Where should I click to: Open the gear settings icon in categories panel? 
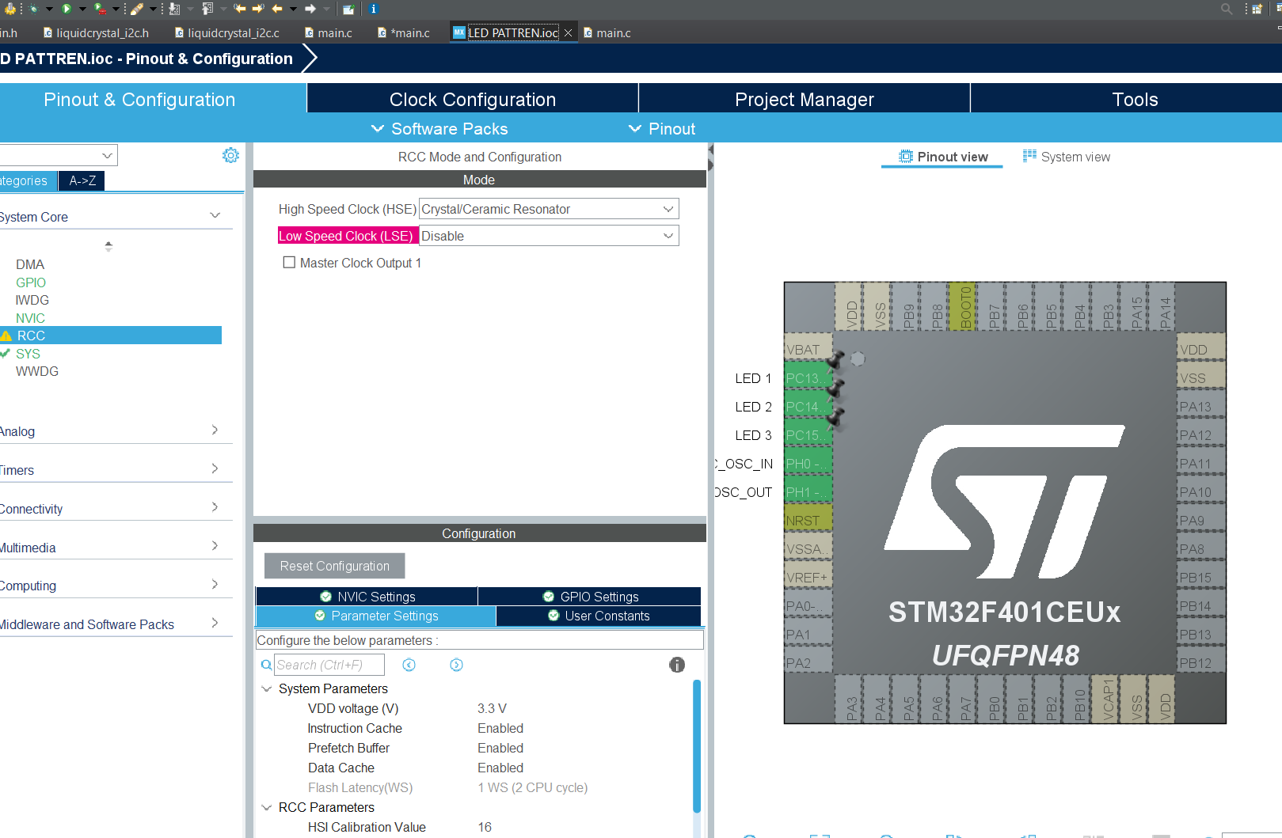point(230,155)
